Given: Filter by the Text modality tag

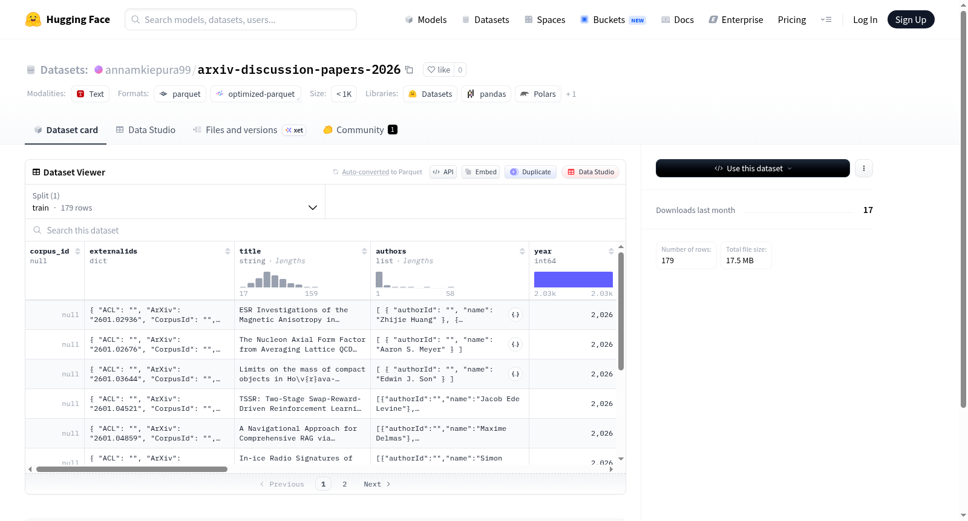Looking at the screenshot, I should point(90,94).
